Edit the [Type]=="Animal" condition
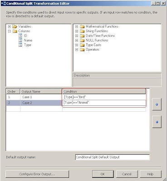Screen dimensions: 167x181 [104, 103]
